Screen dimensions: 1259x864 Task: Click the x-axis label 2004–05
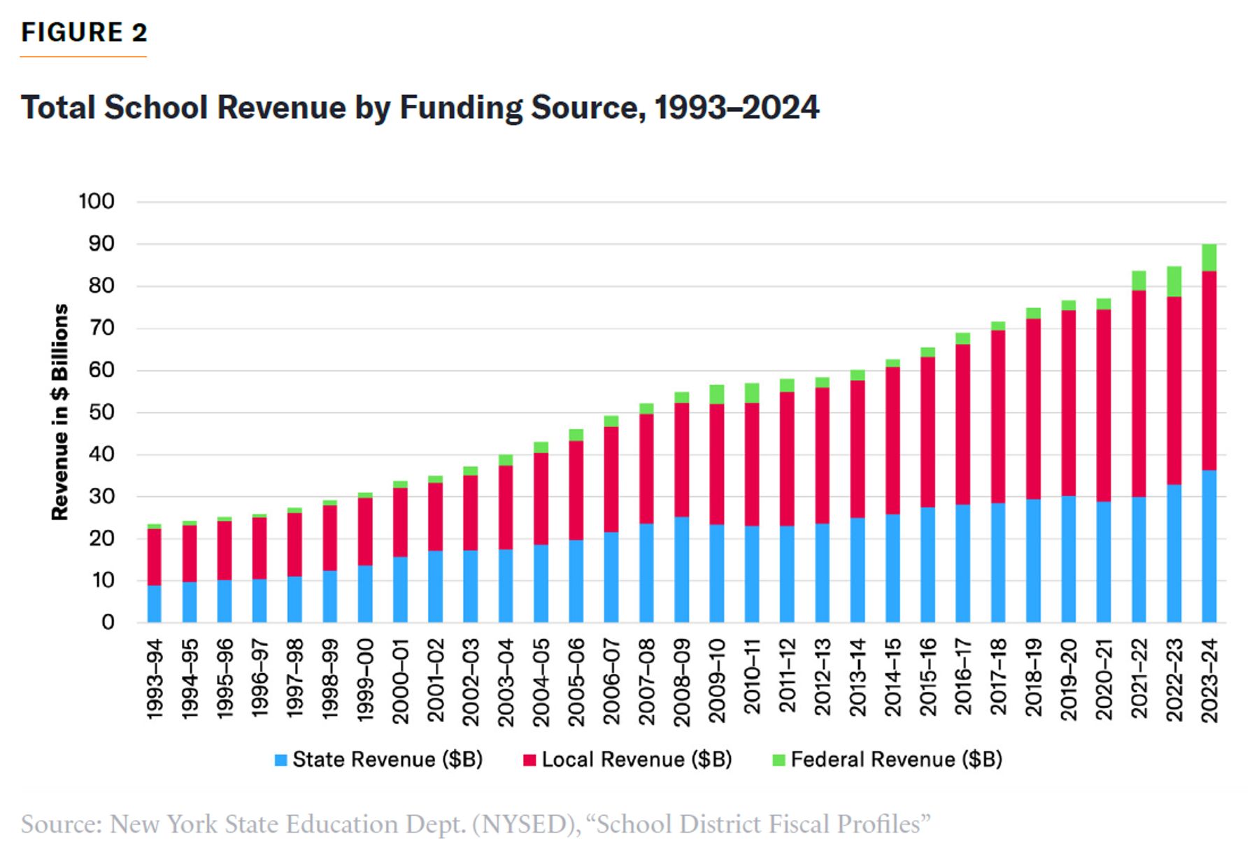tap(541, 682)
